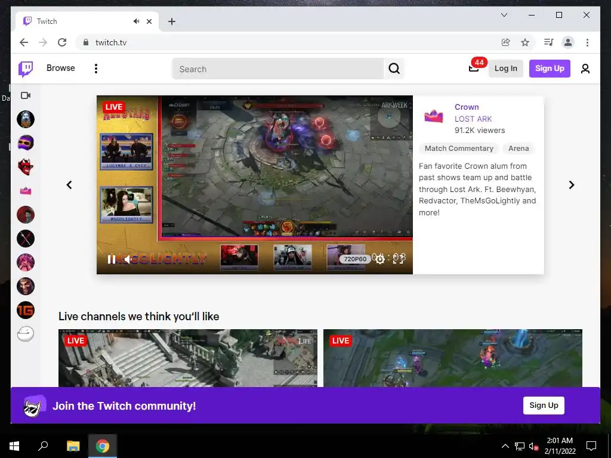Viewport: 611px width, 458px height.
Task: Click the header Sign Up button
Action: coord(550,69)
